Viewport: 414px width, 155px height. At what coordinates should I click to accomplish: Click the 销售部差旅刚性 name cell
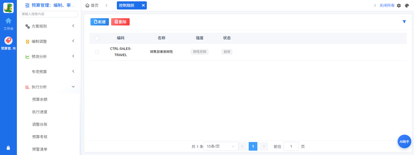point(162,52)
